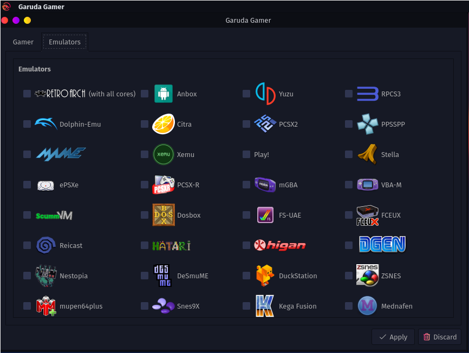Click the DeSmuME icon

pos(162,276)
